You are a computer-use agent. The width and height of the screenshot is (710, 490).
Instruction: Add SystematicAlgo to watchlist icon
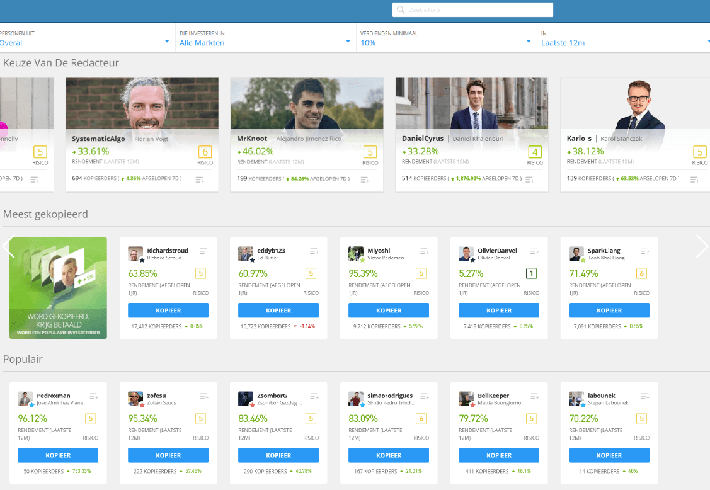(x=200, y=179)
